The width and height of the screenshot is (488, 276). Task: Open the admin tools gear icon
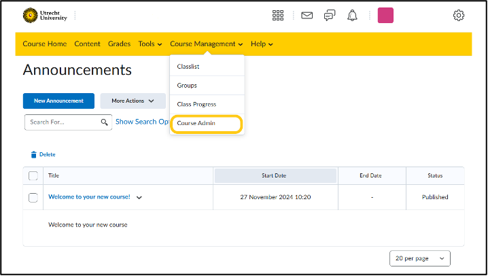pyautogui.click(x=458, y=15)
